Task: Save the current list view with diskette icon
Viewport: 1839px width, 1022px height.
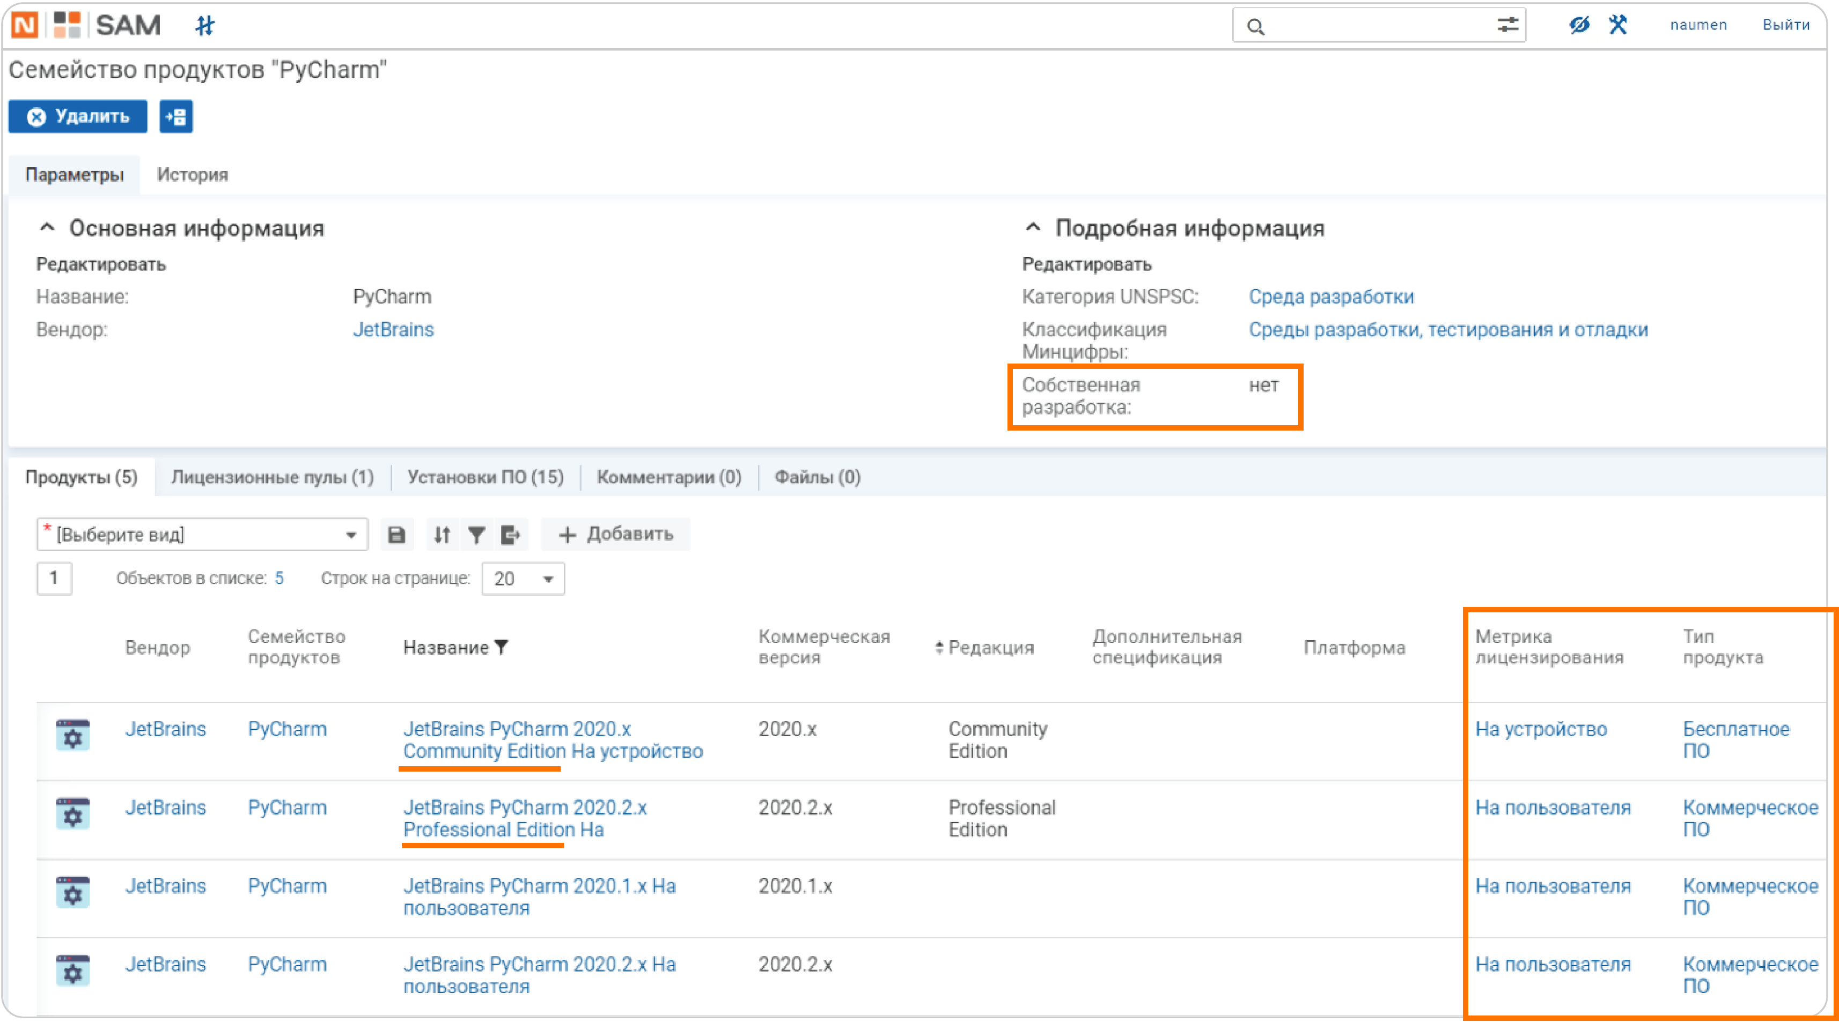Action: pos(397,534)
